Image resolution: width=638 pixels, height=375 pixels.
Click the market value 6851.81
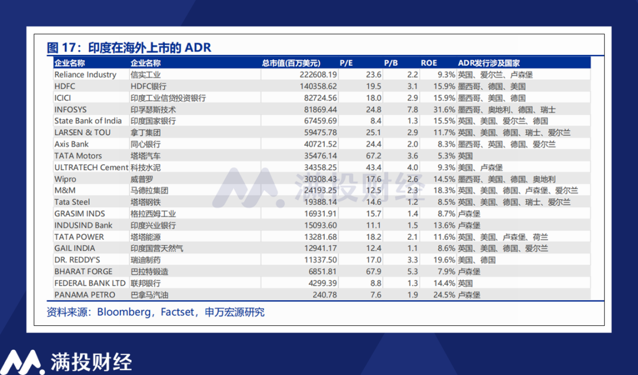point(323,271)
